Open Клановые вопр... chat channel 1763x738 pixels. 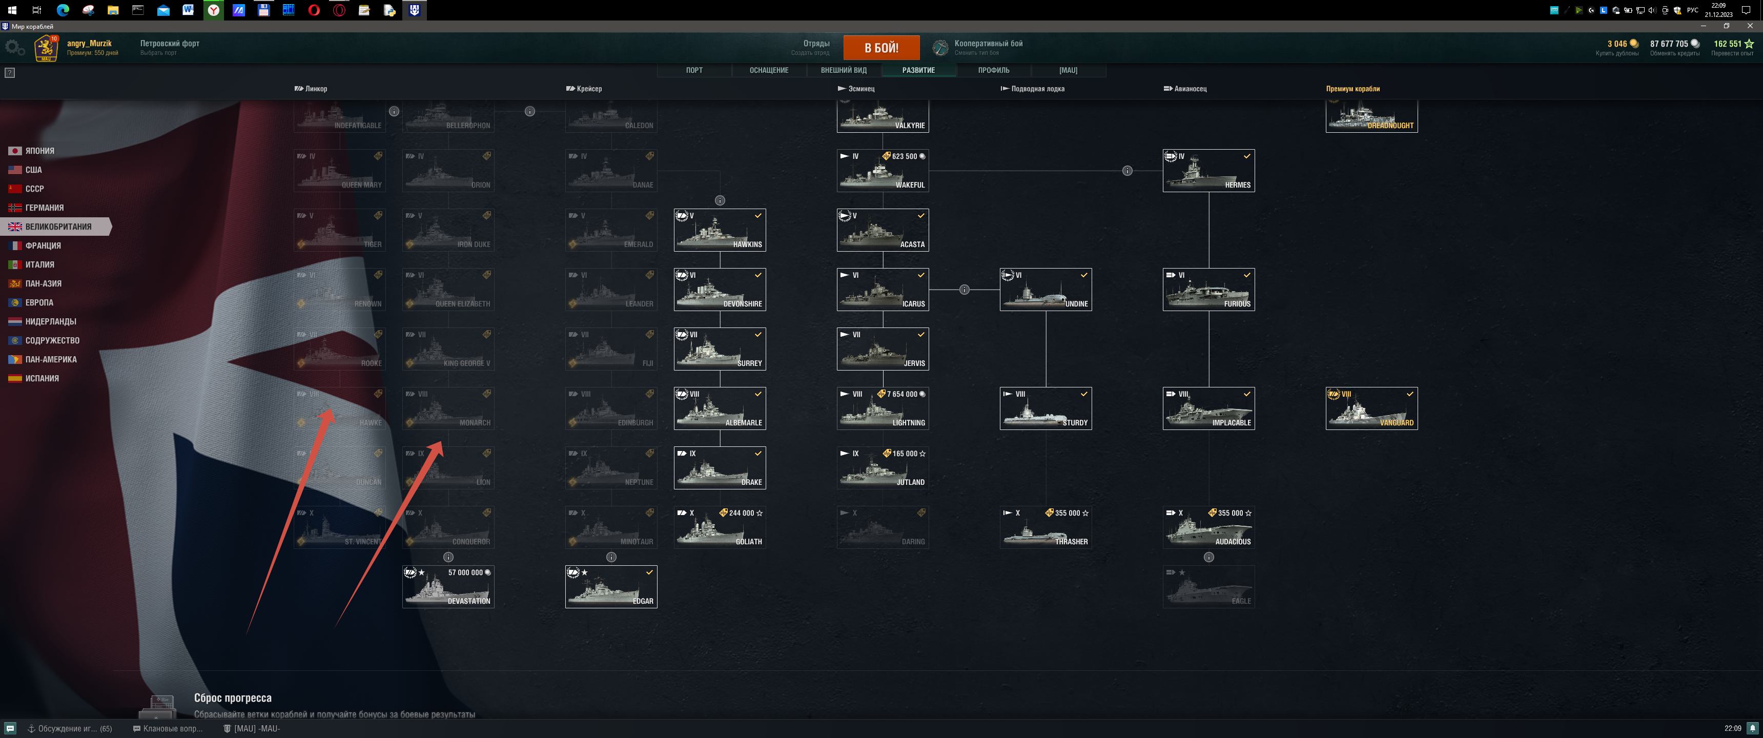tap(168, 728)
